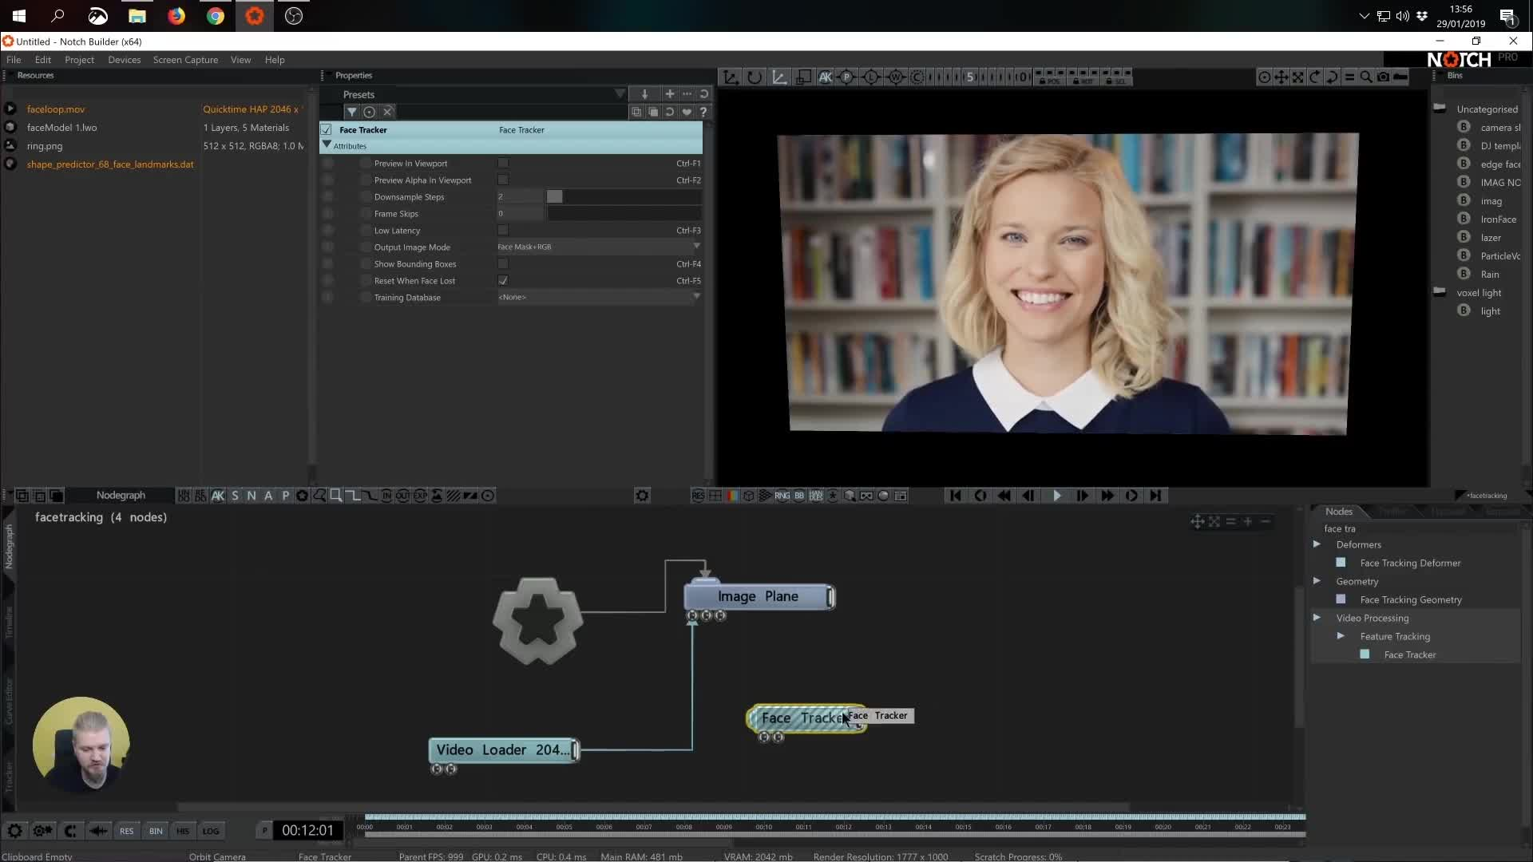The width and height of the screenshot is (1533, 862).
Task: Click the viewport camera snapshot icon
Action: 1383,77
